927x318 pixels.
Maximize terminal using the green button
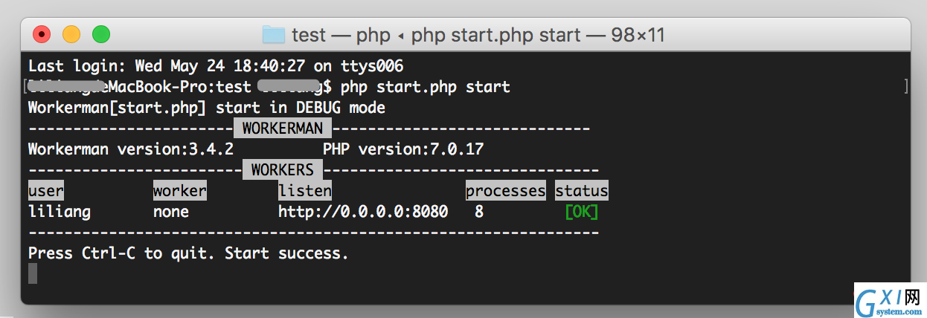point(100,34)
